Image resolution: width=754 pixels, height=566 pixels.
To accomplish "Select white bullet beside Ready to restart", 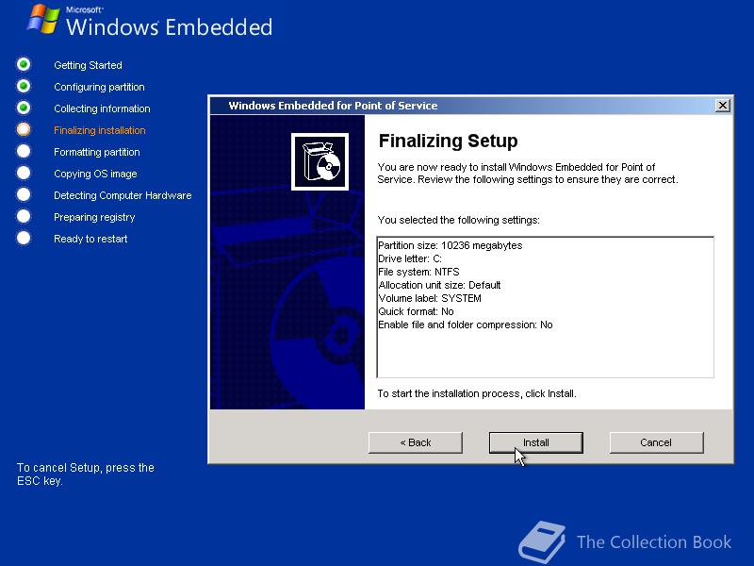I will (x=24, y=239).
